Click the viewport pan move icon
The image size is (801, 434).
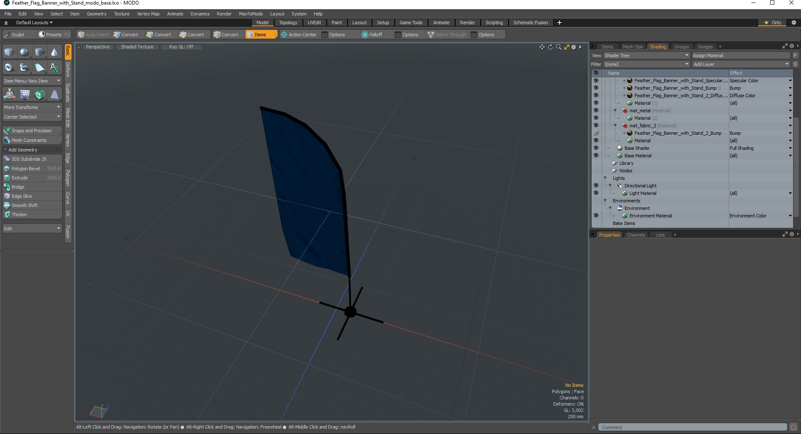(542, 47)
